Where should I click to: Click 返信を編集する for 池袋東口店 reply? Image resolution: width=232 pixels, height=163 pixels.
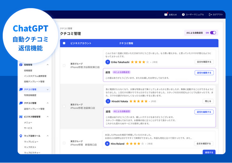pos(204,112)
